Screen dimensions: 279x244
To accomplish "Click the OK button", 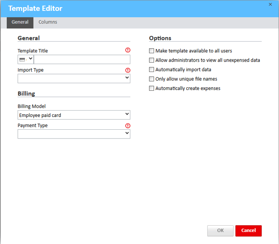I will [220, 231].
